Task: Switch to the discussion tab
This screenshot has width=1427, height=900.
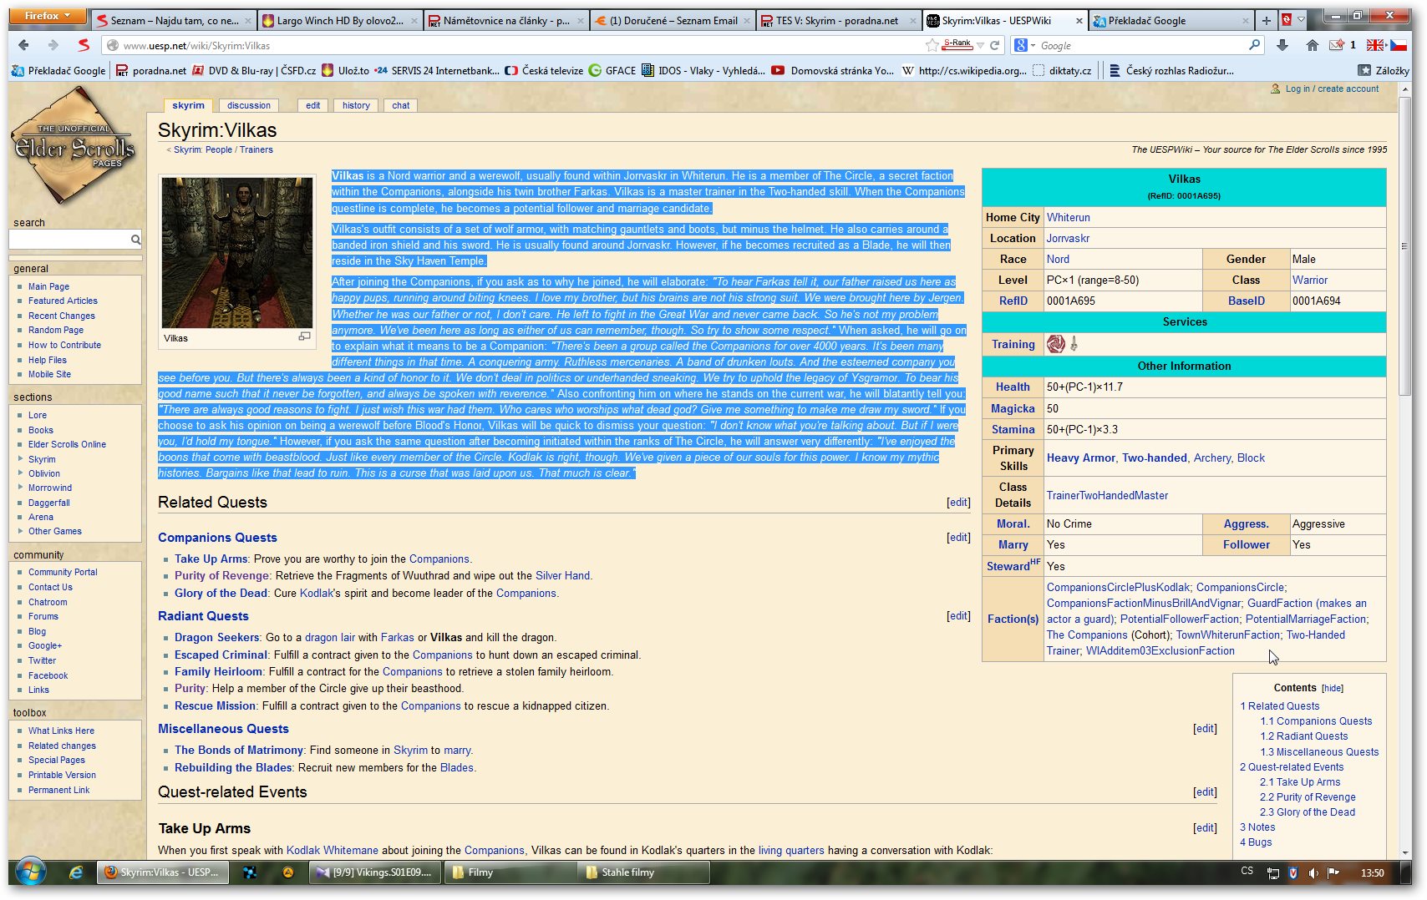Action: click(248, 105)
